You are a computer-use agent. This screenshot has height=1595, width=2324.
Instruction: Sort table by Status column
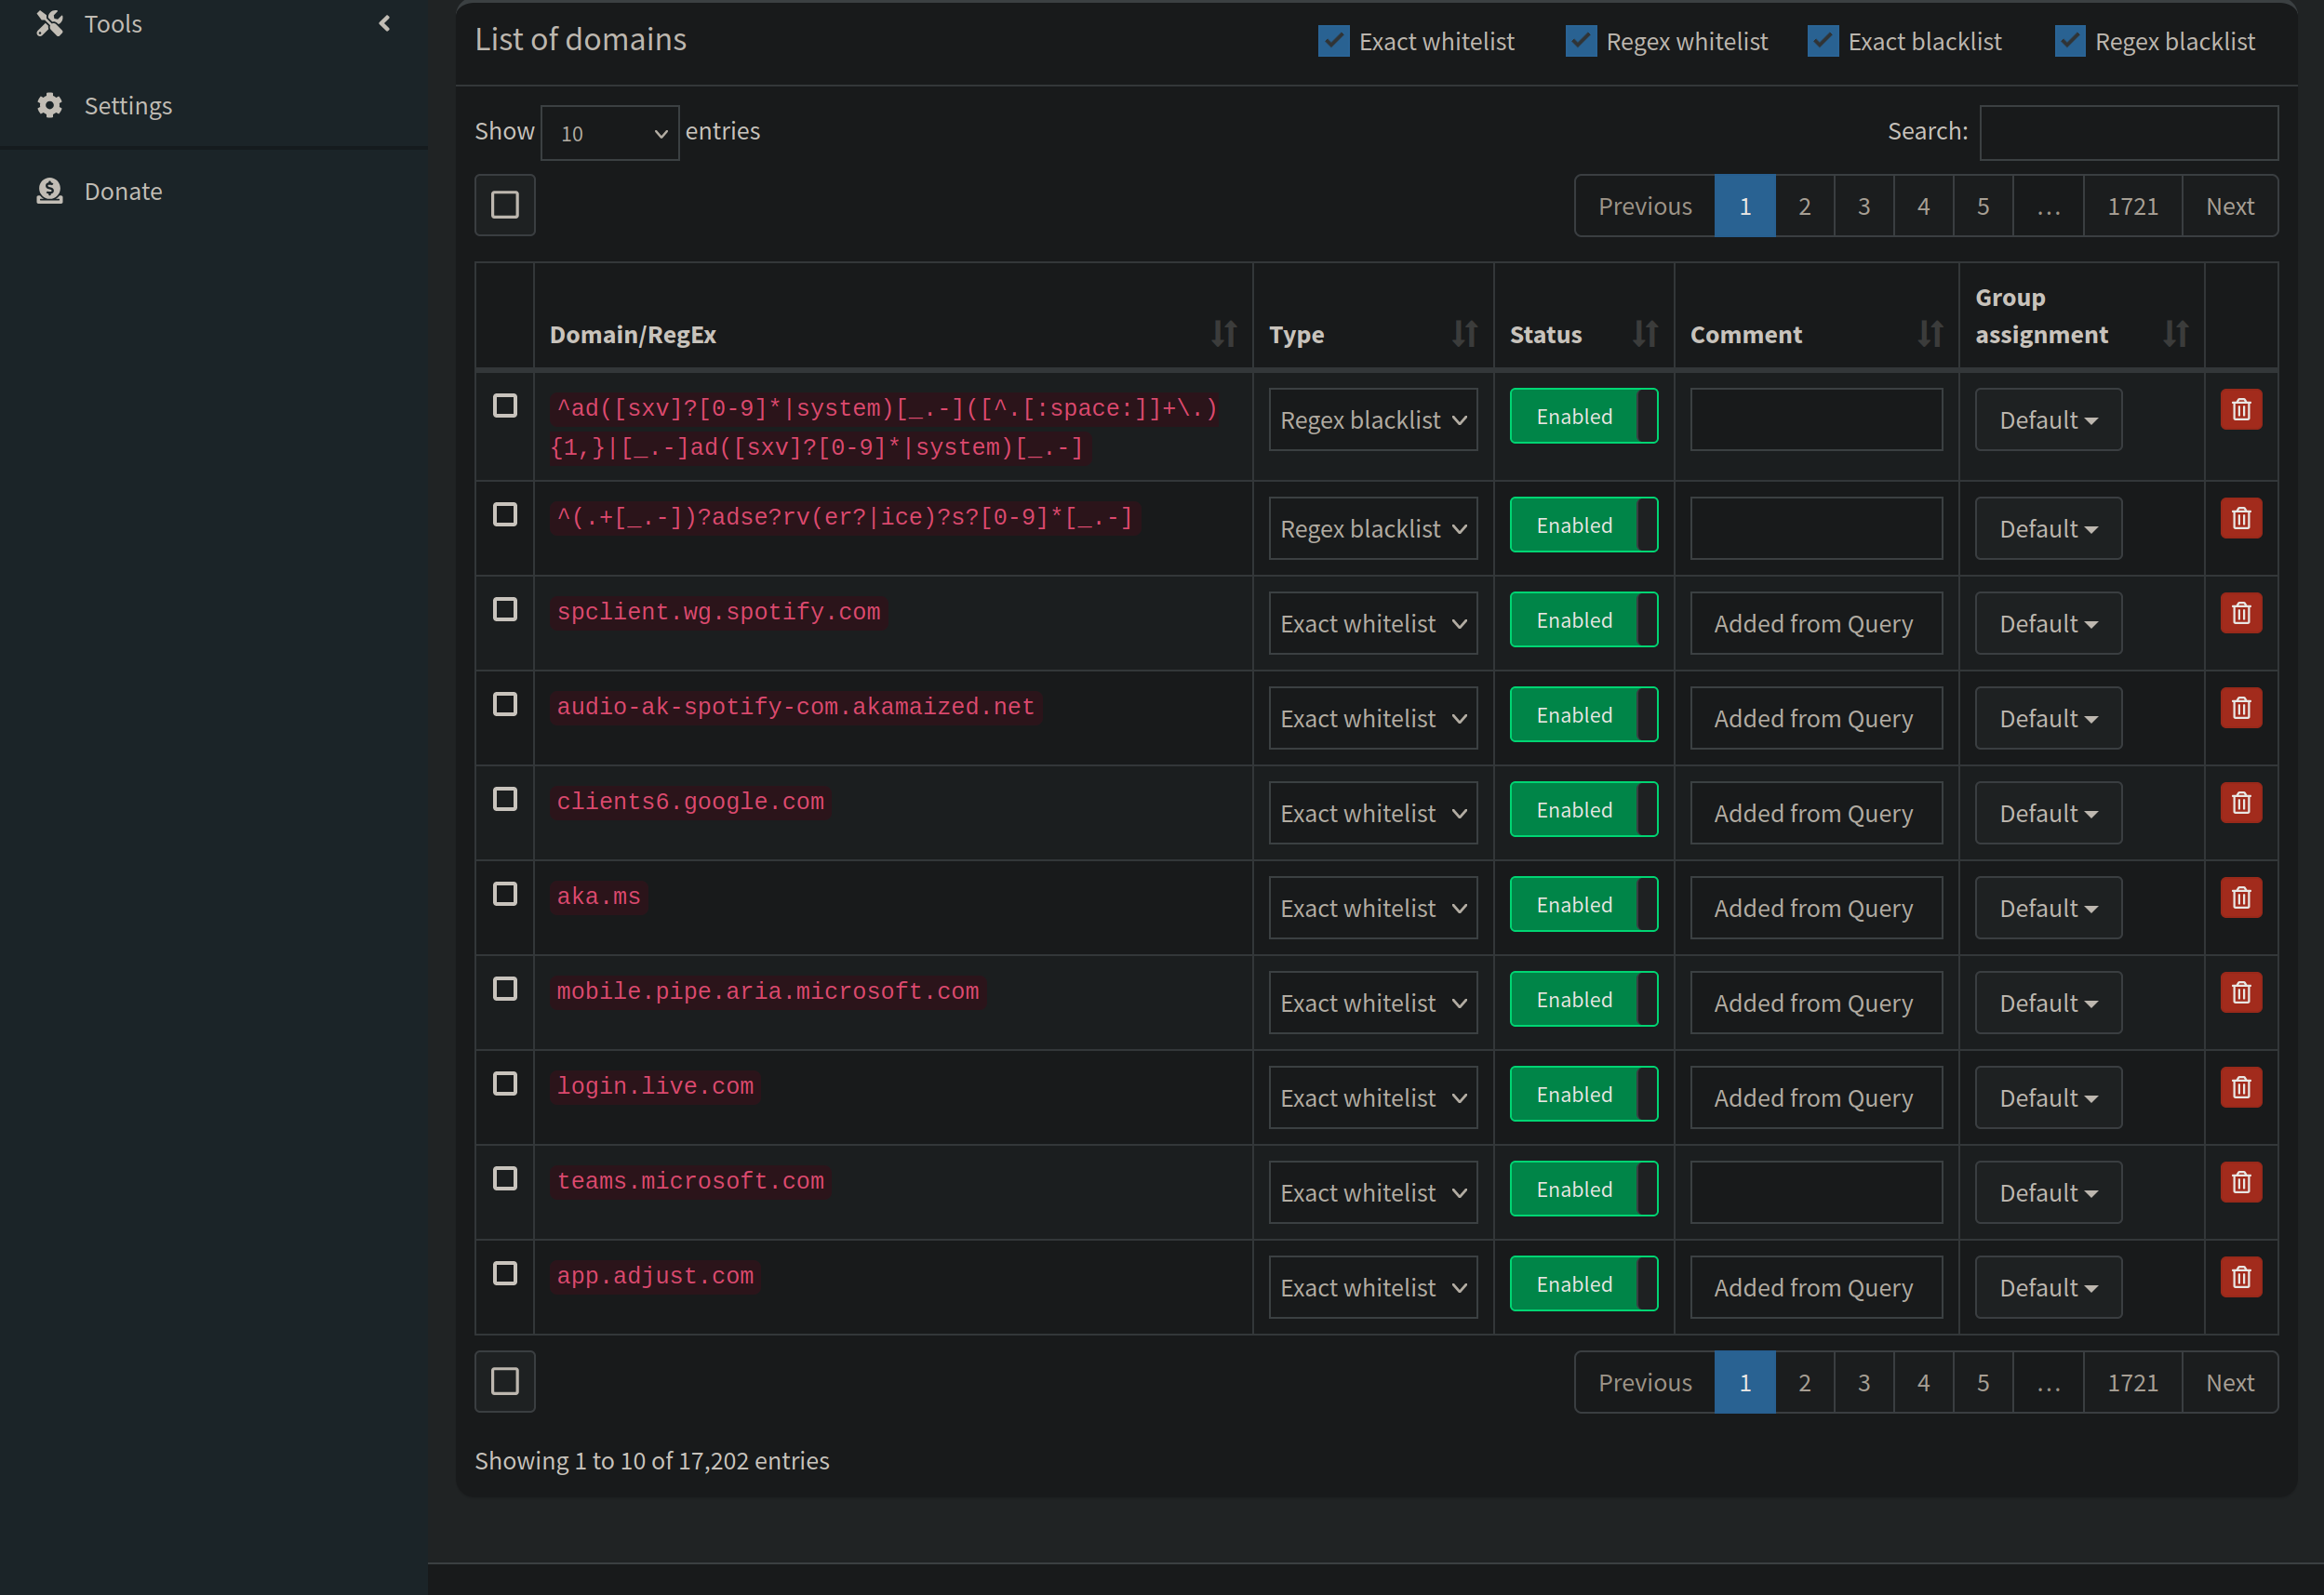click(x=1644, y=334)
